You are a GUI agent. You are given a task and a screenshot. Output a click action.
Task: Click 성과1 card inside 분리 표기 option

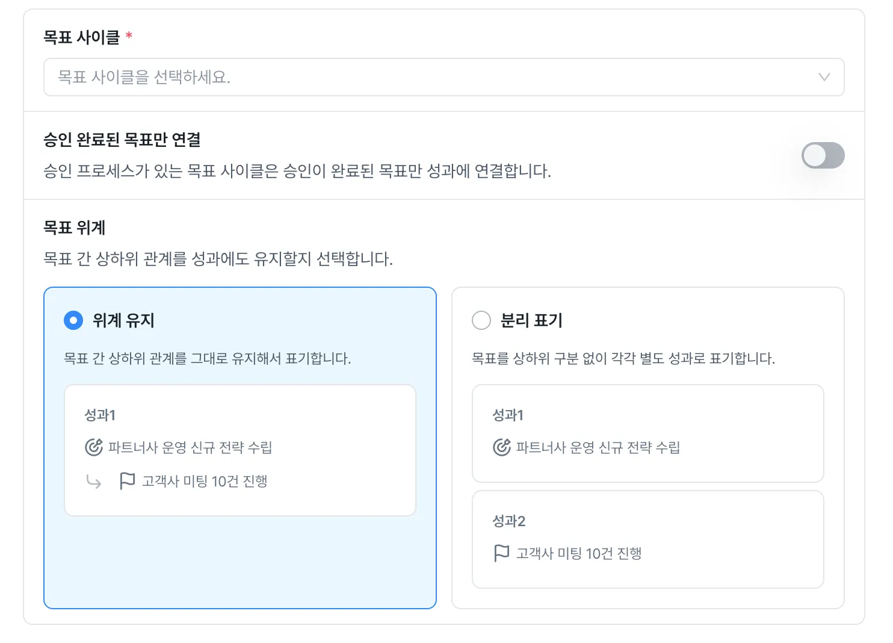[x=648, y=433]
